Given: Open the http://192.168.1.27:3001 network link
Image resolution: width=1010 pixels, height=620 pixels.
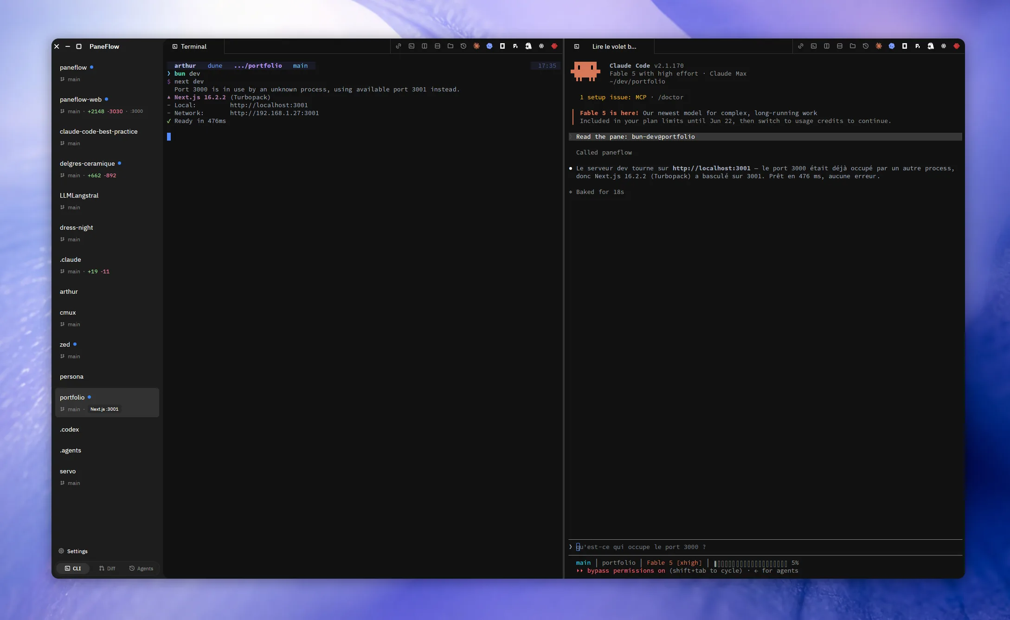Looking at the screenshot, I should [x=274, y=113].
